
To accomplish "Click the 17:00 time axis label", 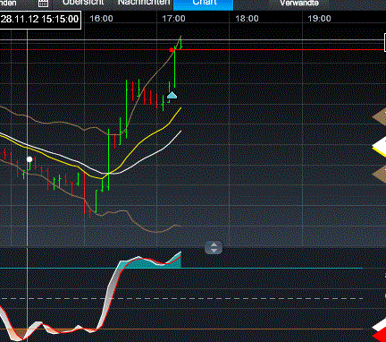I will (x=173, y=19).
